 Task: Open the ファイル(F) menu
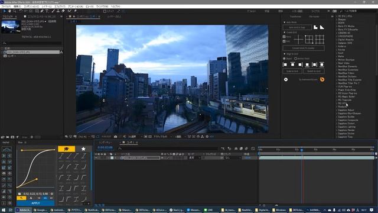(6, 7)
